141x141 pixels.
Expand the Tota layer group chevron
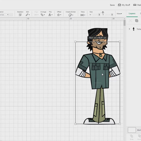[129, 29]
